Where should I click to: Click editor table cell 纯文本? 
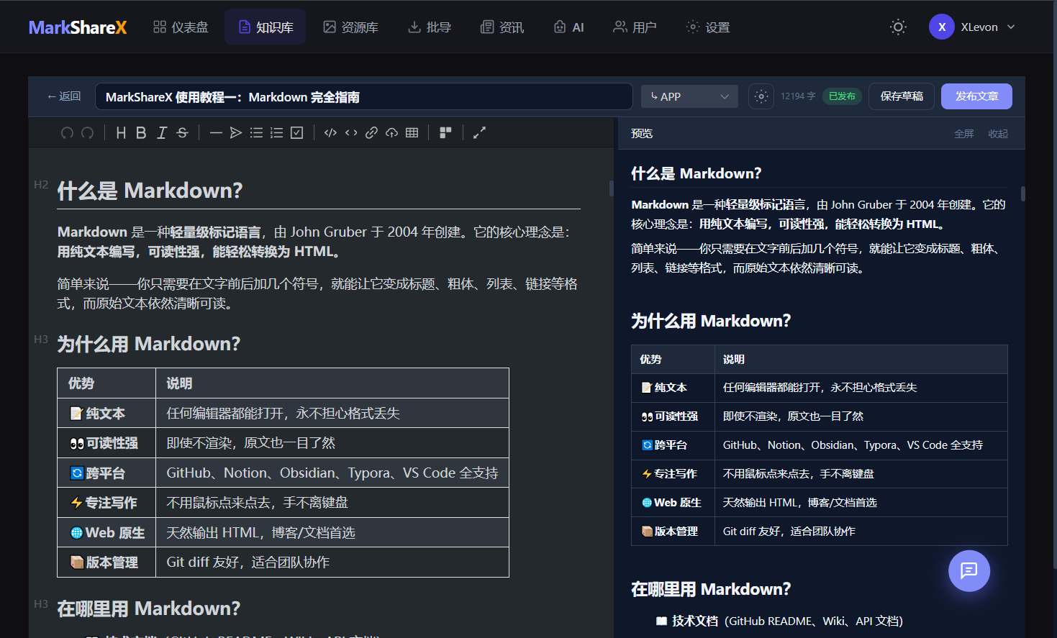(x=106, y=414)
